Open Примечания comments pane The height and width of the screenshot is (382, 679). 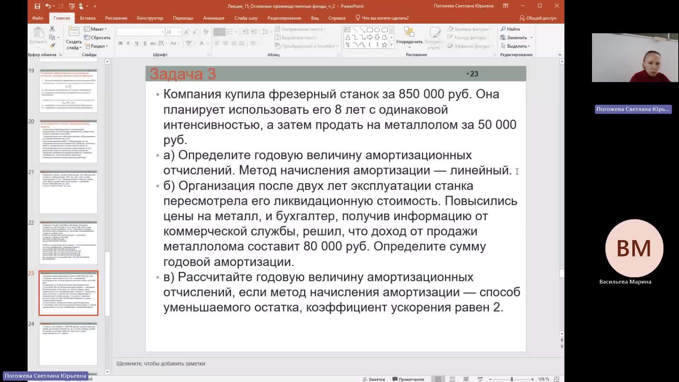408,379
